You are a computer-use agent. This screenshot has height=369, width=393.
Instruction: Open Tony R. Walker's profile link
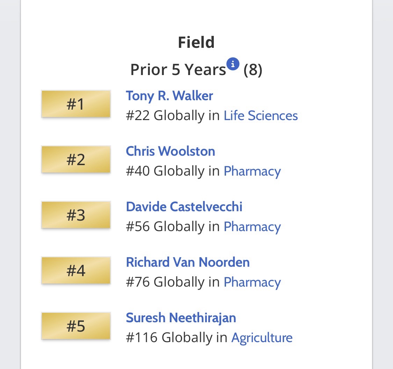[169, 96]
